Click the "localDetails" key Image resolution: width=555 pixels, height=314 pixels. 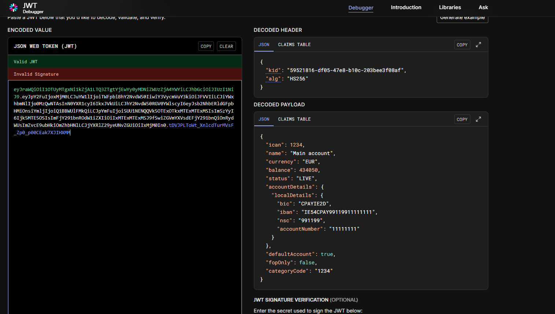293,195
